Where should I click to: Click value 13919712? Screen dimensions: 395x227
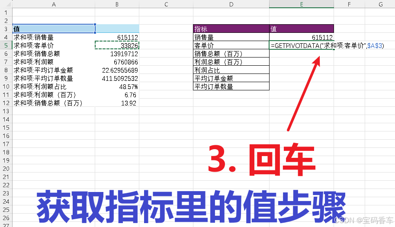coord(117,54)
